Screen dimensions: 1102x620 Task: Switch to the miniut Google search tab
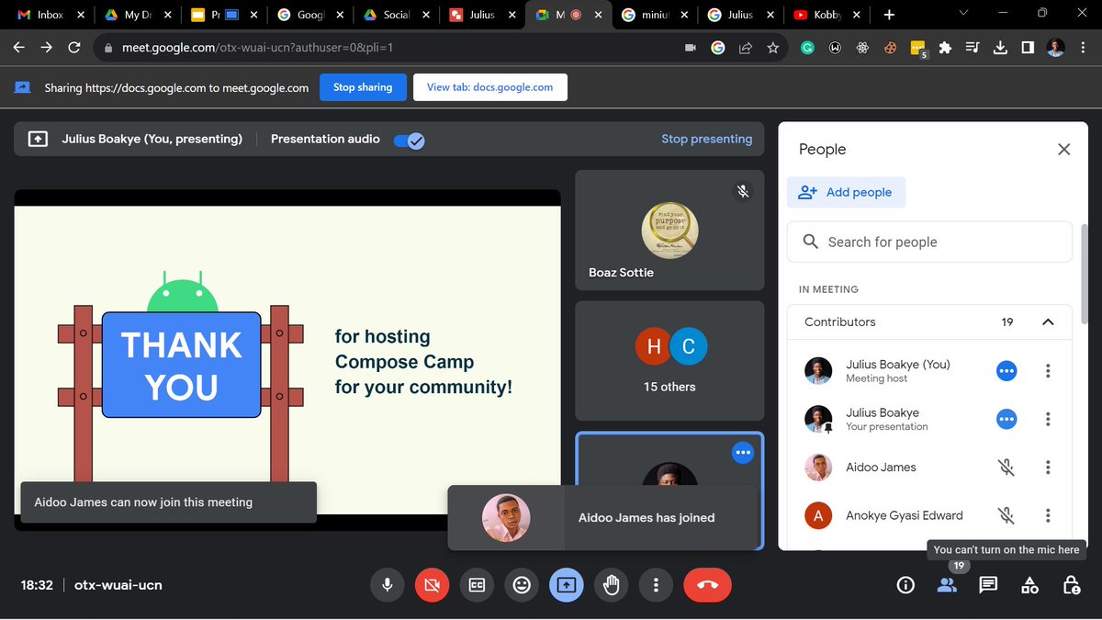654,15
